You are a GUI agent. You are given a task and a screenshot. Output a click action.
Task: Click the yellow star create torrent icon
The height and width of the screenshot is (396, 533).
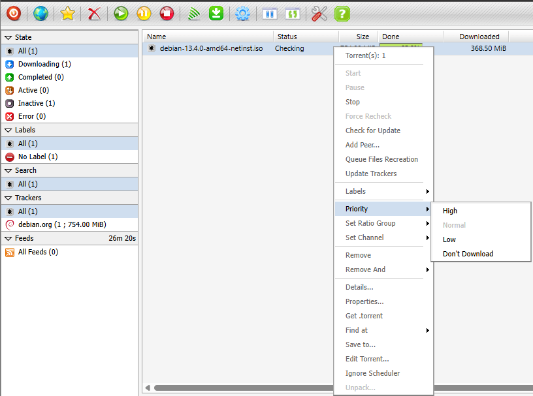[x=67, y=14]
